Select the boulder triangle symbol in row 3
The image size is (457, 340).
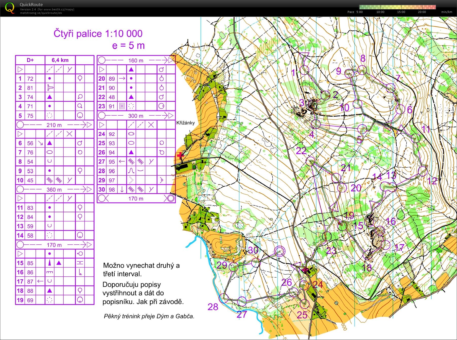(x=49, y=97)
